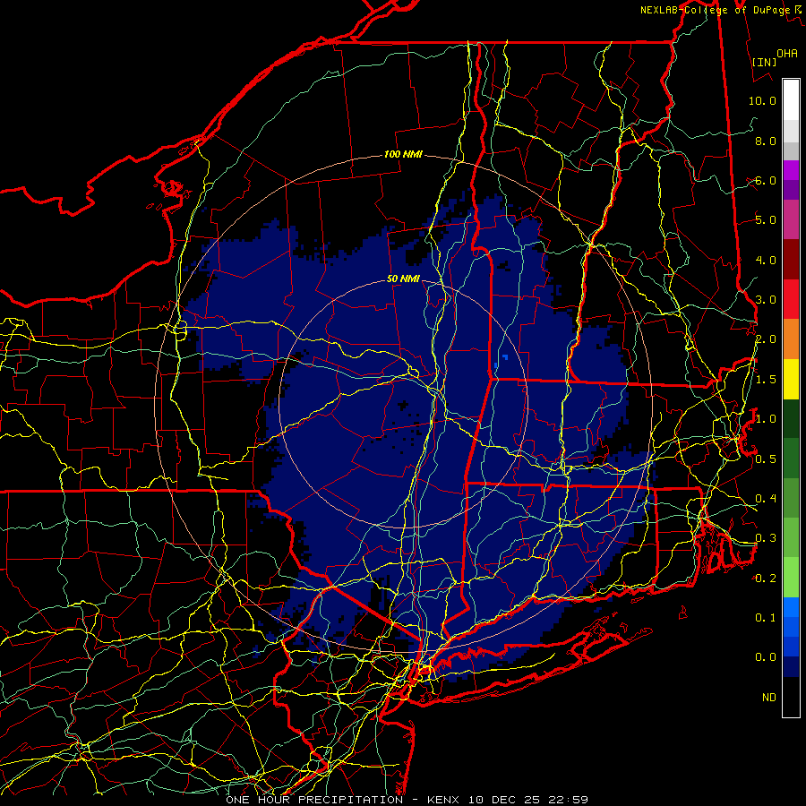Click the 50 NMI range ring label
Screen dimensions: 806x806
point(404,279)
